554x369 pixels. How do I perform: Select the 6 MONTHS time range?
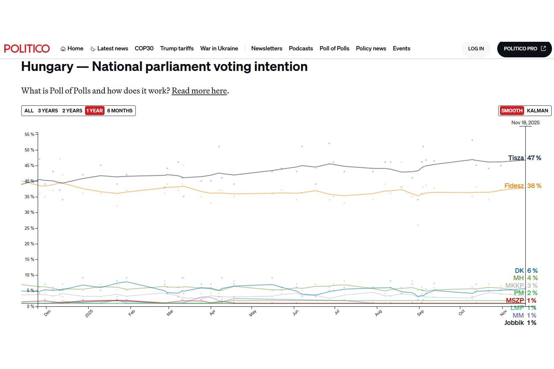pos(120,111)
